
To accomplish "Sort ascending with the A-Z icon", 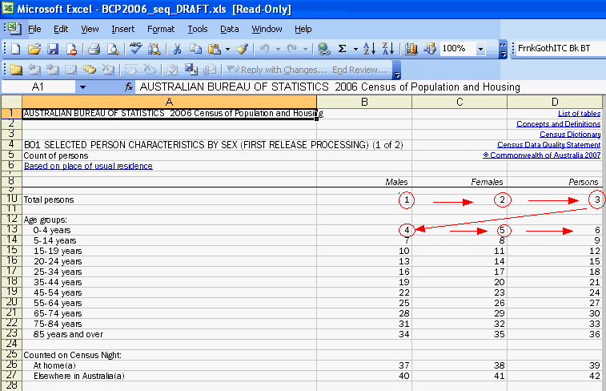I will pyautogui.click(x=369, y=49).
